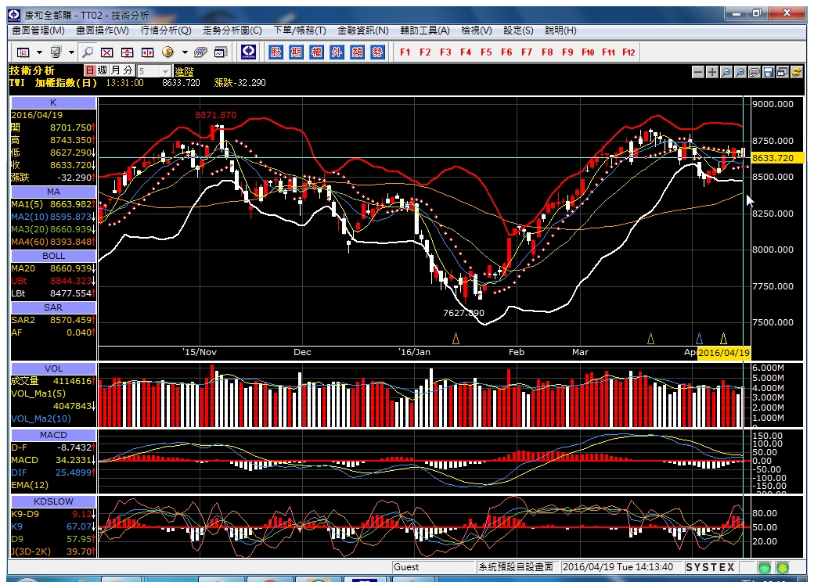Click the yellow triangle marker near '16/Jan
This screenshot has height=582, width=814.
click(x=456, y=339)
